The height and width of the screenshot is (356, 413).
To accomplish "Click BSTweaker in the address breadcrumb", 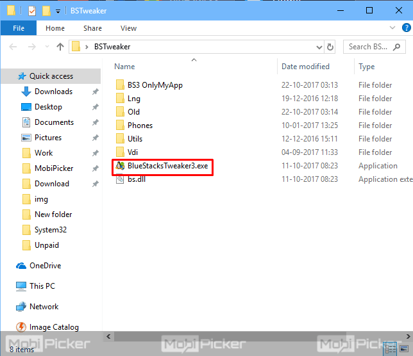I will (112, 47).
